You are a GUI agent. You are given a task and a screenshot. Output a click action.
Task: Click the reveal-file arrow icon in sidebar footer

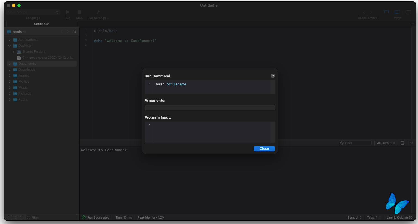point(20,217)
